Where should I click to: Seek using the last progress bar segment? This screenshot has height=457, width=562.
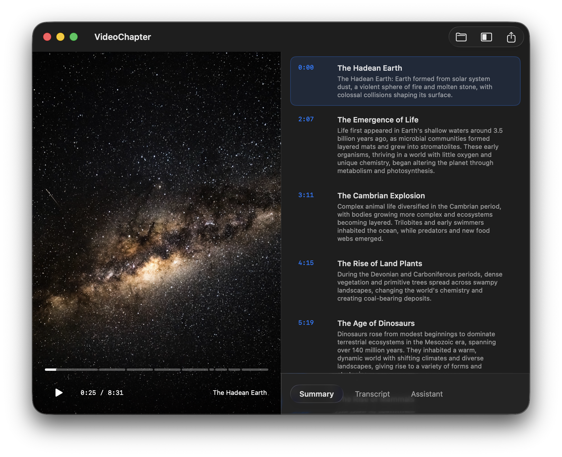[x=254, y=370]
